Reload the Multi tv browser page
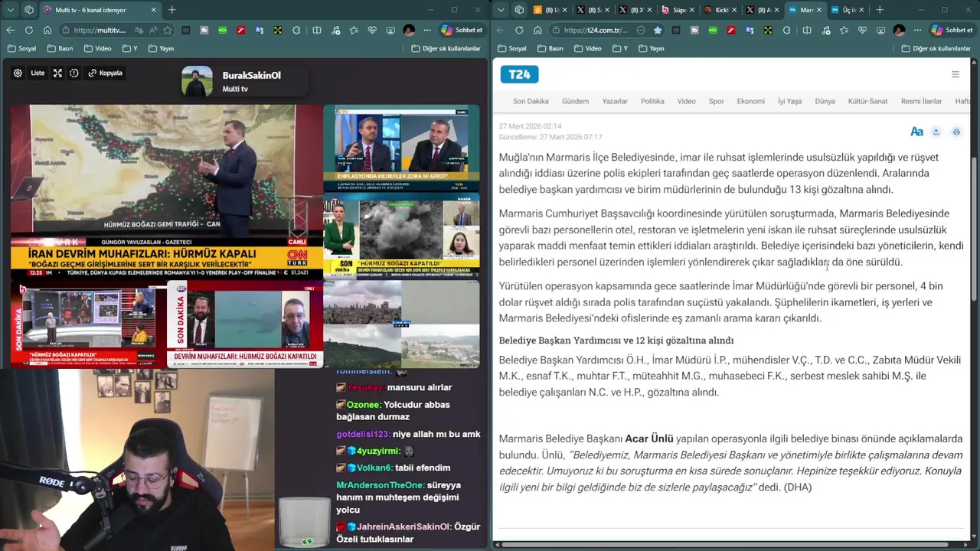Viewport: 980px width, 551px height. [28, 30]
